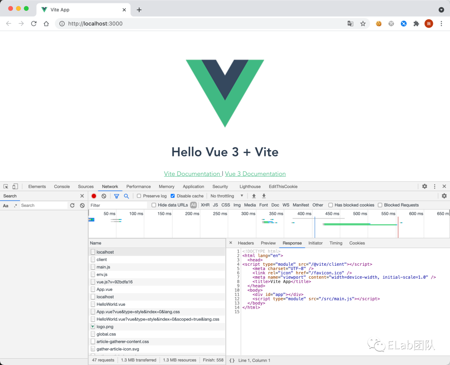Screen dimensions: 450x365
Task: Toggle regular expression search option
Action: (x=15, y=205)
